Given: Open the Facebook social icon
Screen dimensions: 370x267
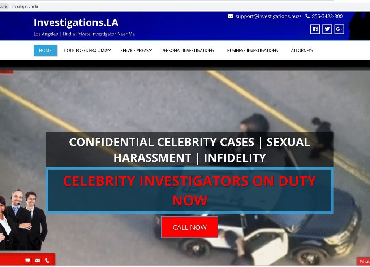Looking at the screenshot, I should click(315, 29).
